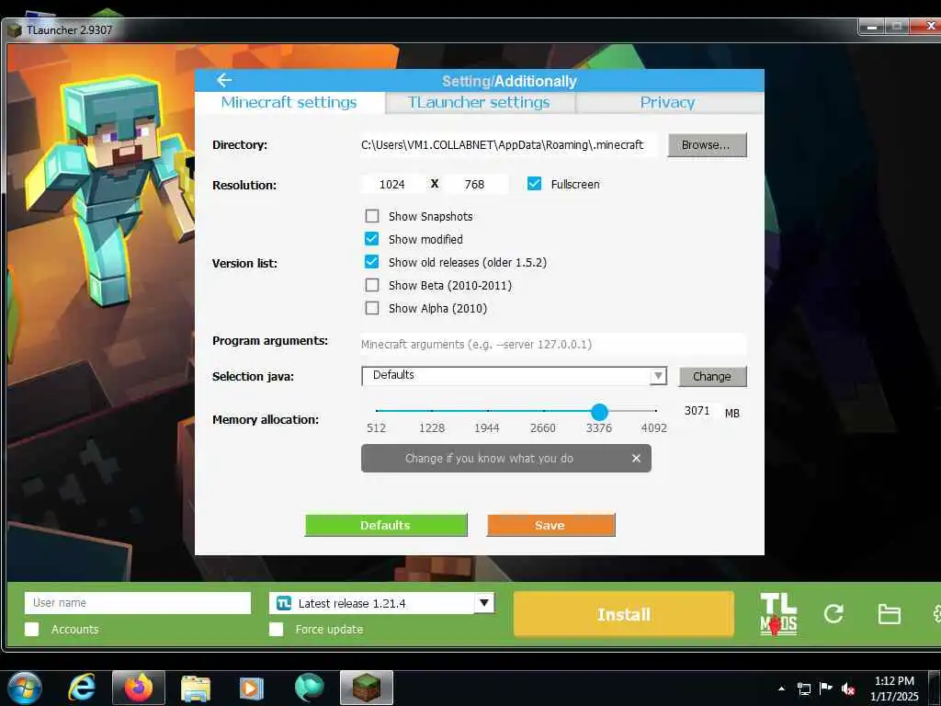Open the game folder icon
This screenshot has height=706, width=941.
889,614
